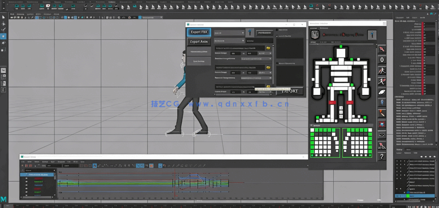
Task: Open the first dropdown in export dialog
Action: (x=229, y=33)
